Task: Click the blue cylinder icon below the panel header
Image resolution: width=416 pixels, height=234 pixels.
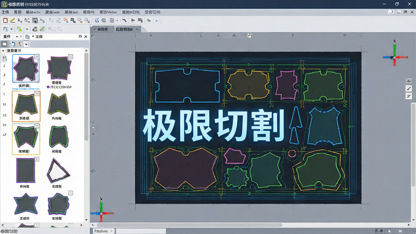Action: [x=12, y=44]
